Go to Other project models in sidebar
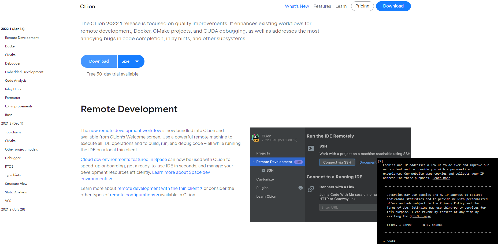 21,149
